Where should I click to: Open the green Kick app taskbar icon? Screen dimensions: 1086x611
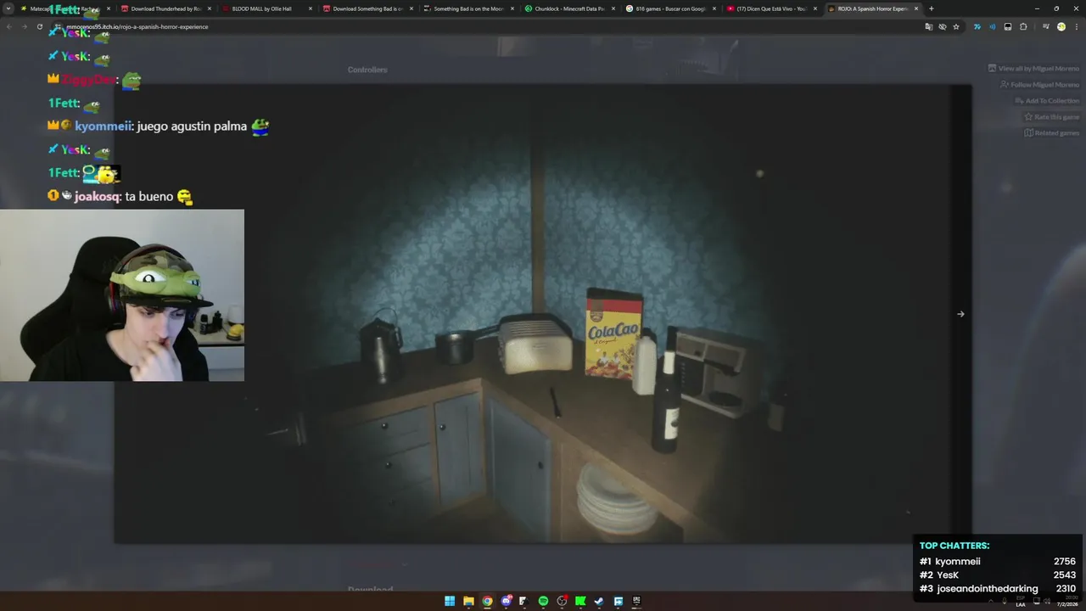point(580,601)
